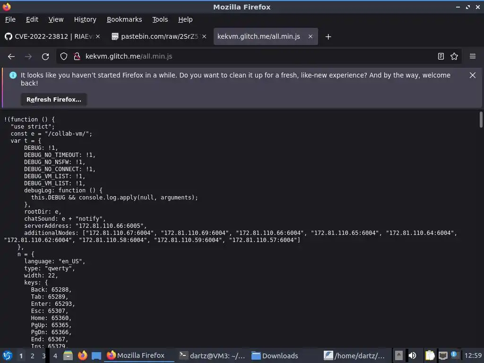Activate Mozilla Firefox taskbar window button

coord(139,355)
